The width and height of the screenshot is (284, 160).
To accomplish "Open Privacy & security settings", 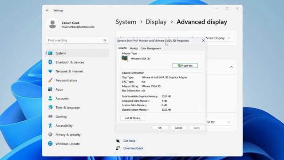I will tap(77, 135).
